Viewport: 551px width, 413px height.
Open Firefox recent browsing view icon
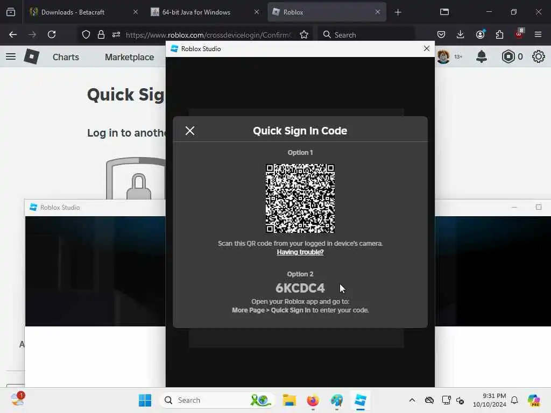[x=11, y=12]
